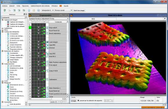
Task: Open the Edición menu
Action: 12,6
